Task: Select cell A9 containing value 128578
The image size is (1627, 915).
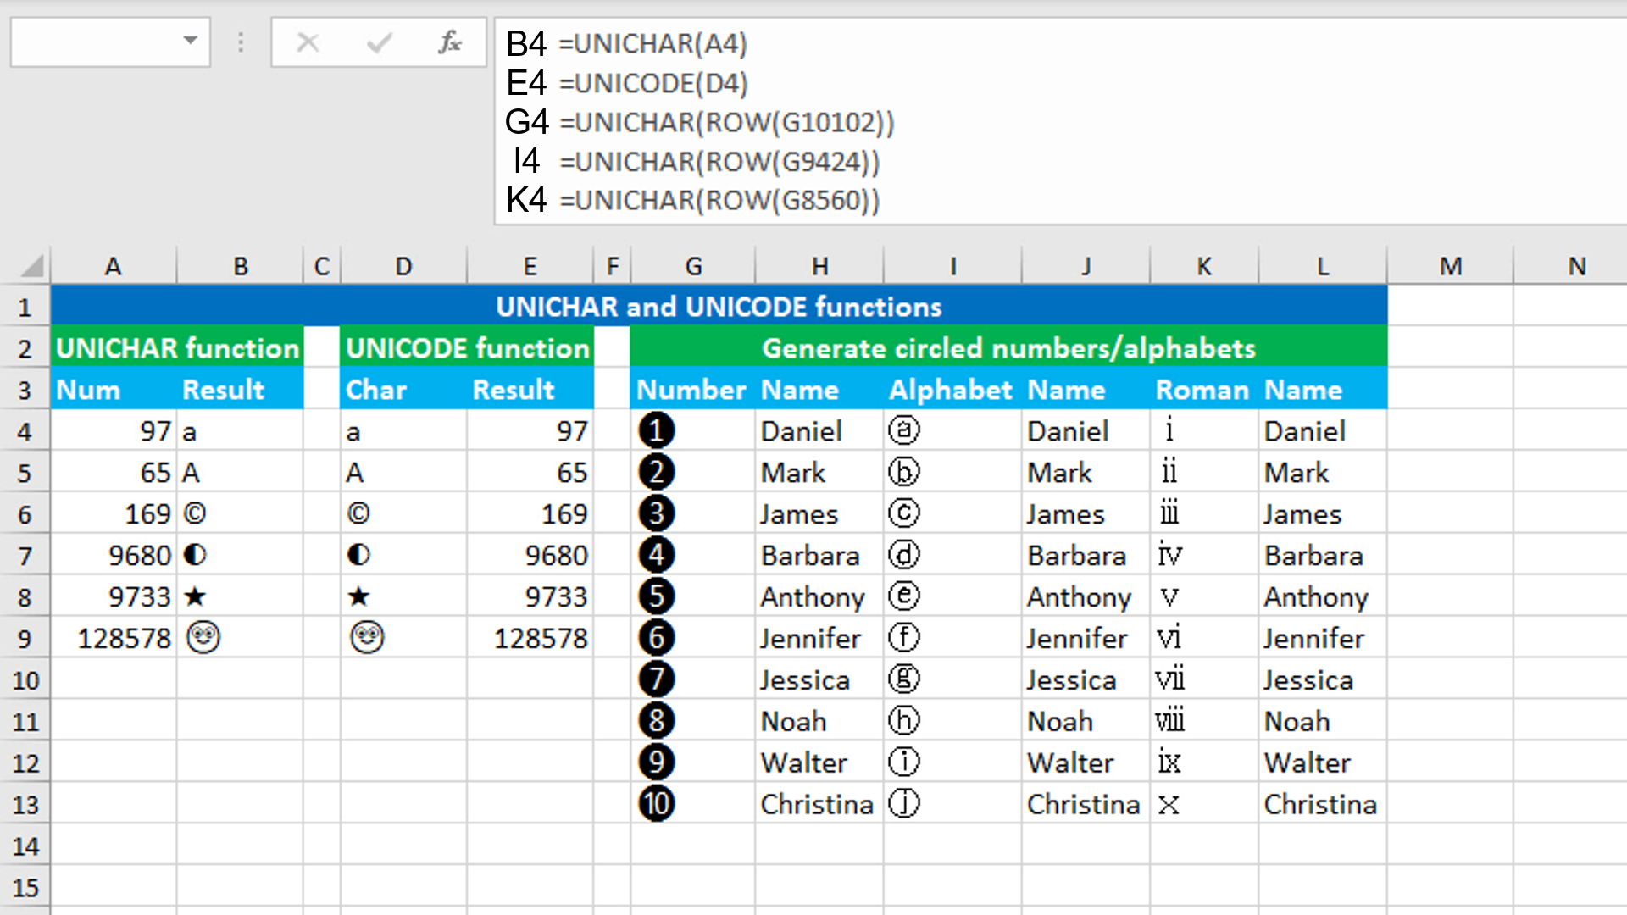Action: 113,638
